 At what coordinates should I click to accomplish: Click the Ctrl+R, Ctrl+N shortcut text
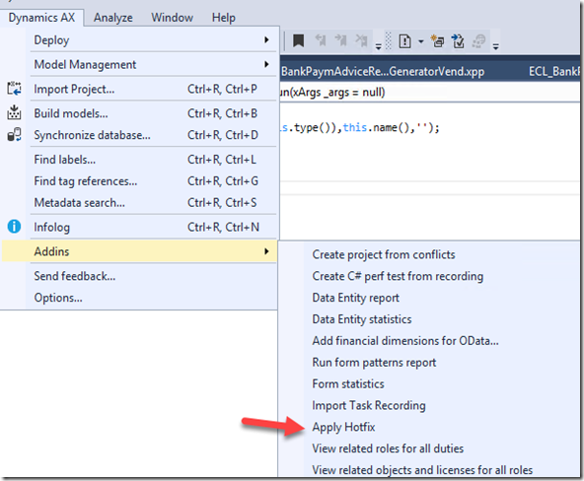(x=223, y=227)
